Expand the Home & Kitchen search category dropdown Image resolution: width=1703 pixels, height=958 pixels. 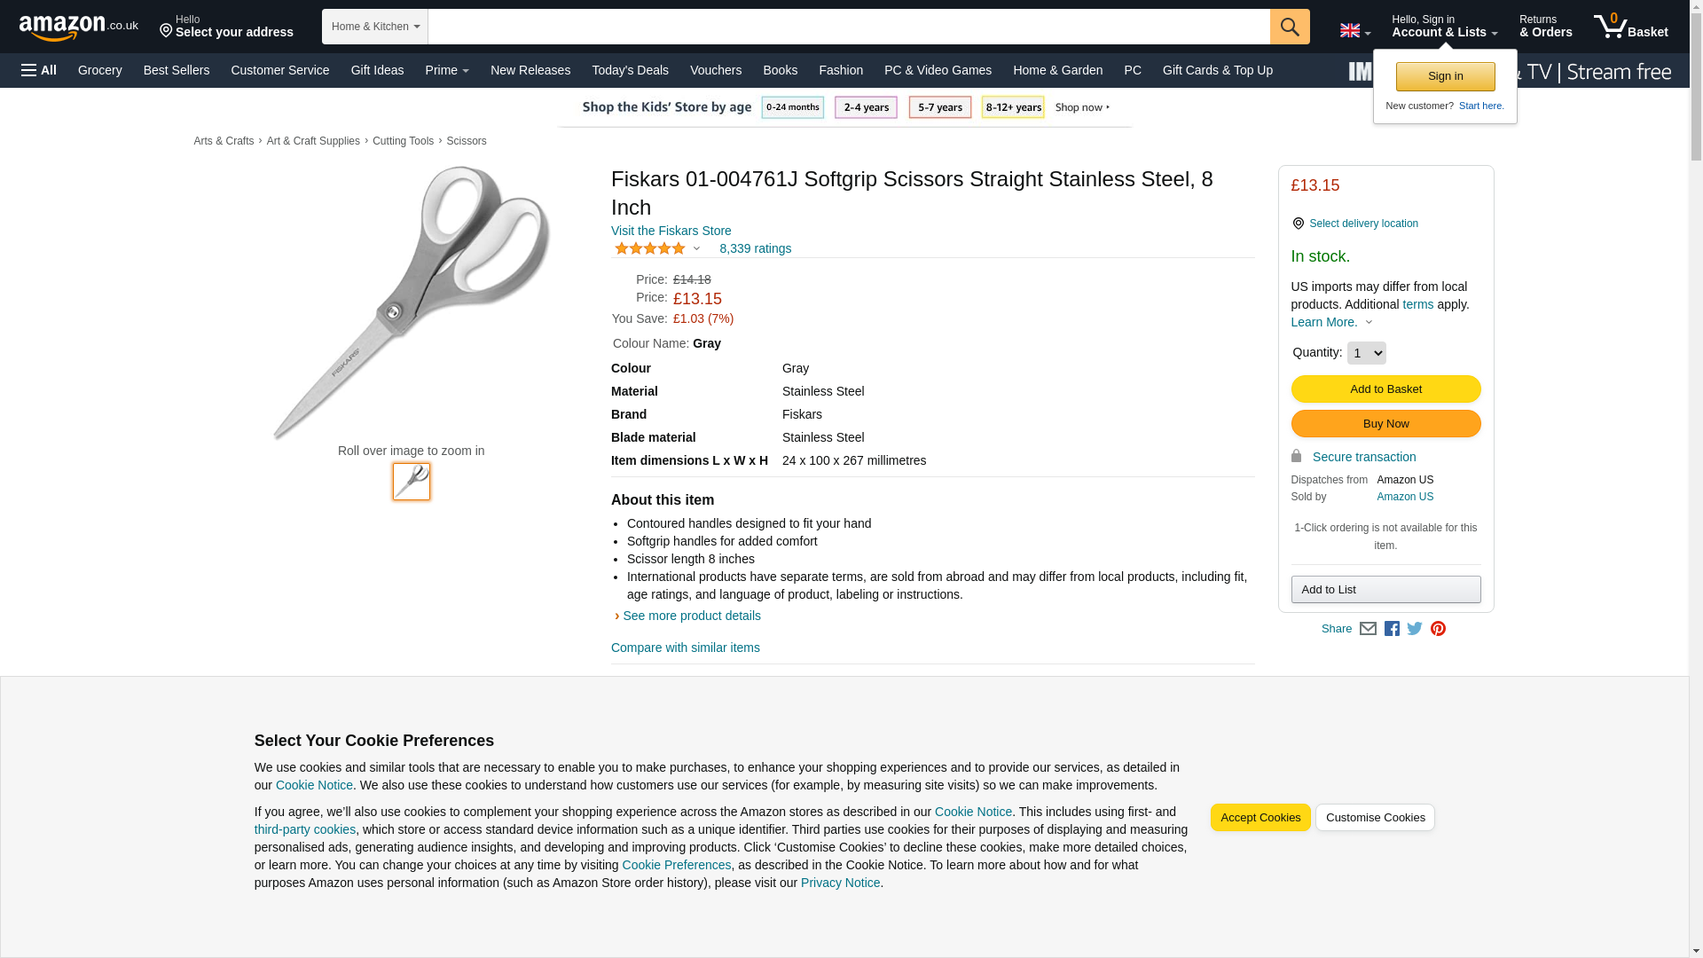click(375, 27)
